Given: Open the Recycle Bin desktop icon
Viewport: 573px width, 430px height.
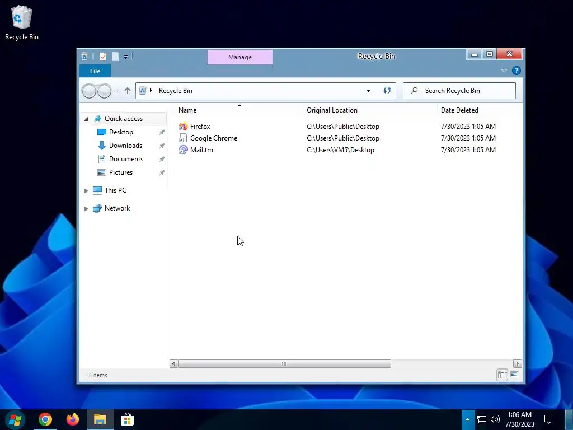Looking at the screenshot, I should pyautogui.click(x=22, y=22).
